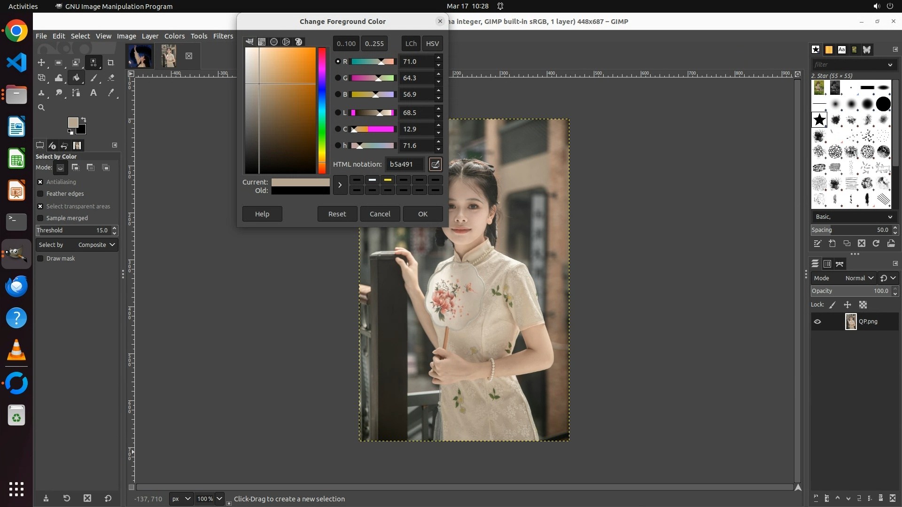Click the HTML notation field
Viewport: 902px width, 507px height.
(404, 164)
